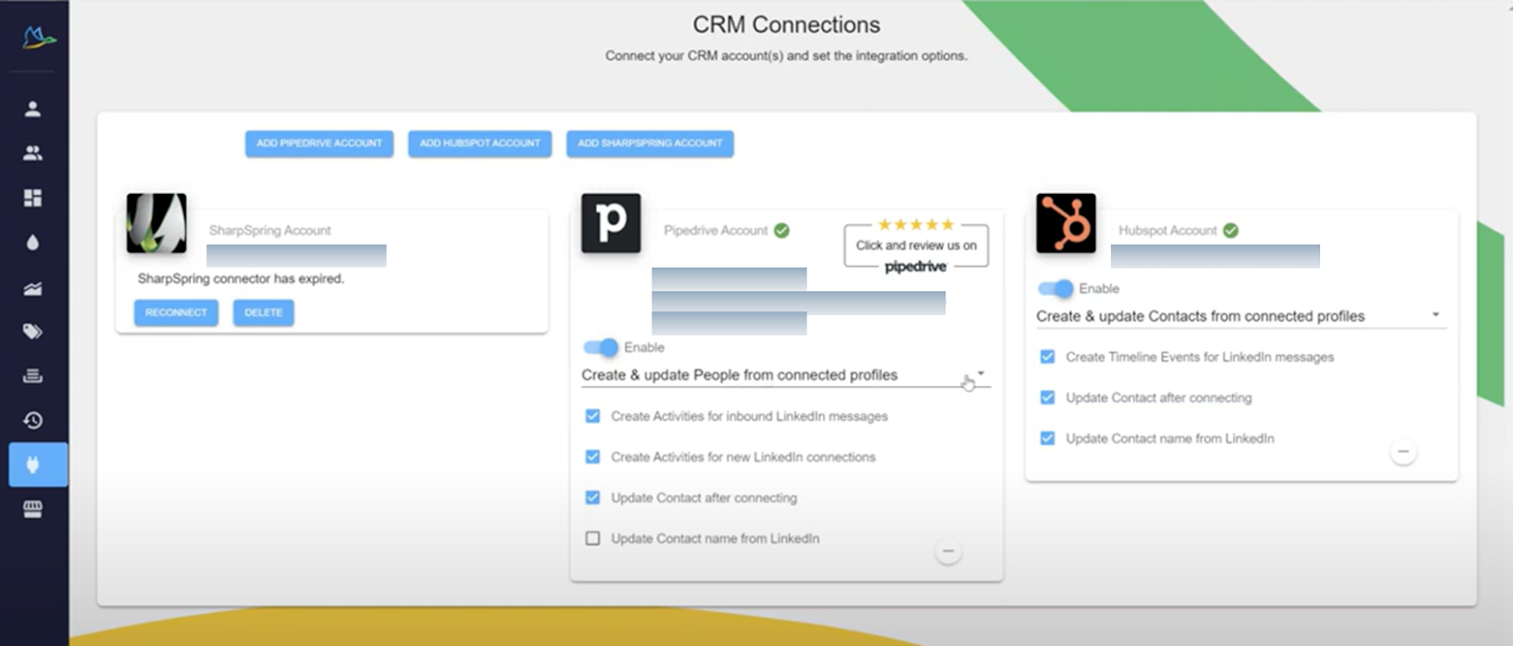Delete the SharpSpring account
The height and width of the screenshot is (646, 1513).
click(264, 313)
